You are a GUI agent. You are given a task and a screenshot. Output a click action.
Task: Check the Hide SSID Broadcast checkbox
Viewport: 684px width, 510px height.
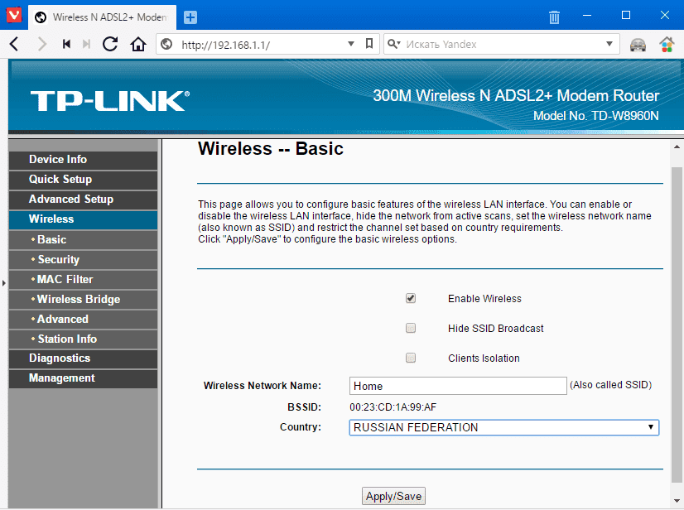pyautogui.click(x=411, y=328)
